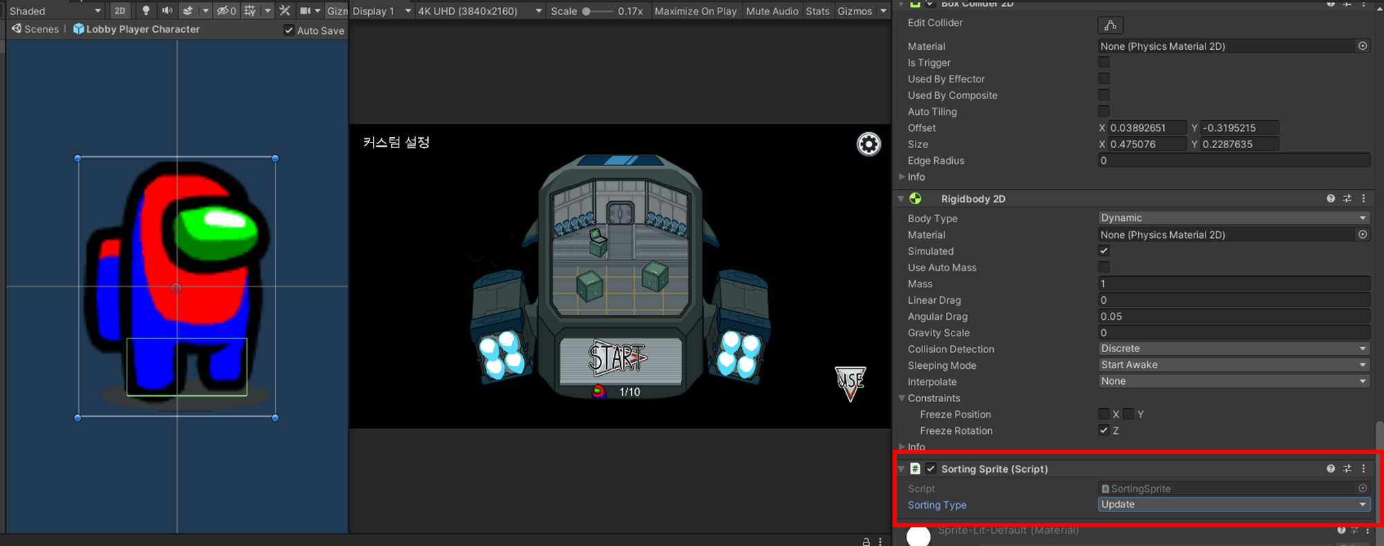1384x546 pixels.
Task: Open Sleeping Mode dropdown
Action: click(x=1234, y=365)
